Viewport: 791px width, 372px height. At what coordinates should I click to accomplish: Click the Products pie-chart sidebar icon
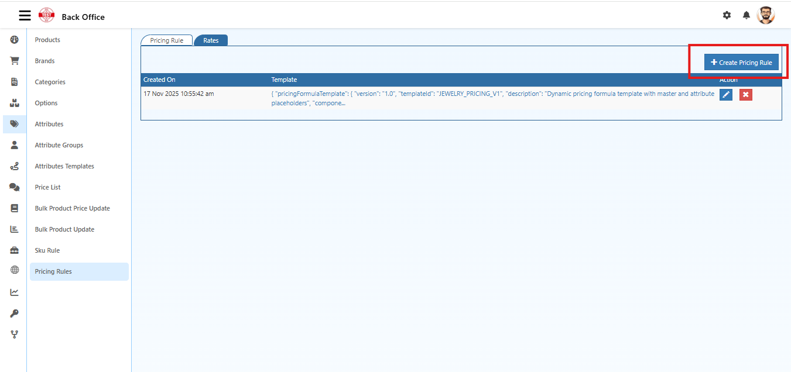click(14, 39)
